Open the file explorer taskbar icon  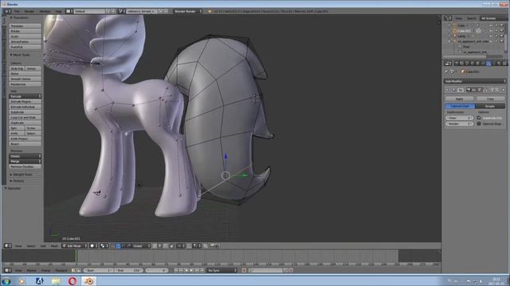pos(56,280)
